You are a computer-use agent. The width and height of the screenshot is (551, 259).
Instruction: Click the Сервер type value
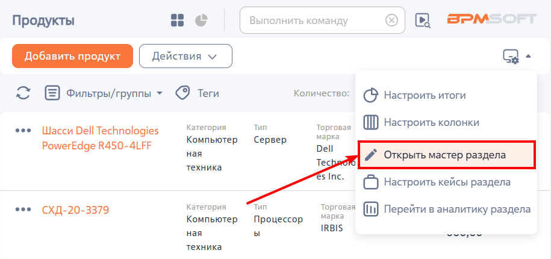pyautogui.click(x=270, y=140)
